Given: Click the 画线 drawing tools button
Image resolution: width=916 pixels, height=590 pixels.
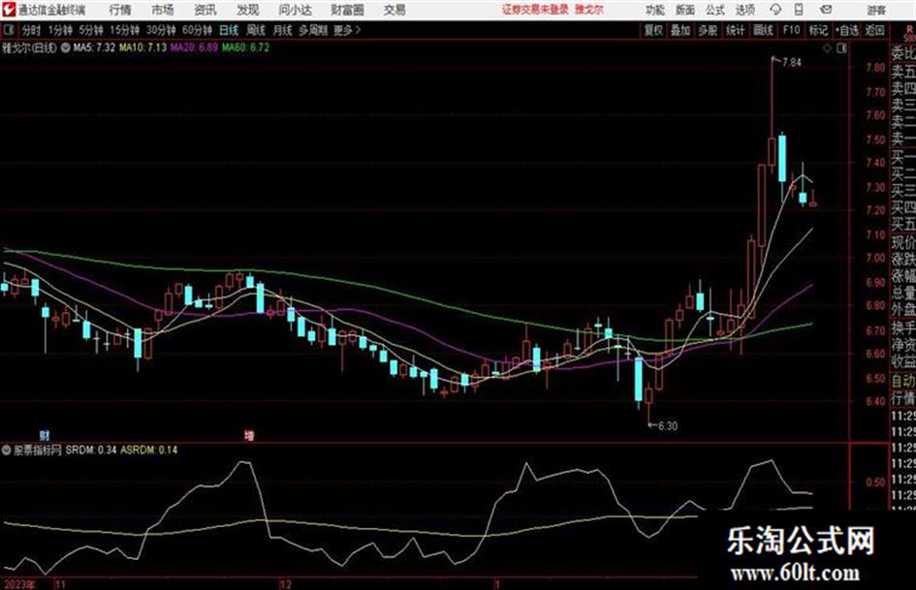Looking at the screenshot, I should click(763, 30).
